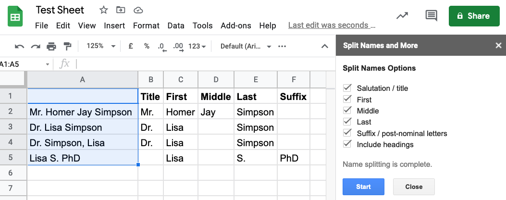Open the File menu

click(41, 25)
